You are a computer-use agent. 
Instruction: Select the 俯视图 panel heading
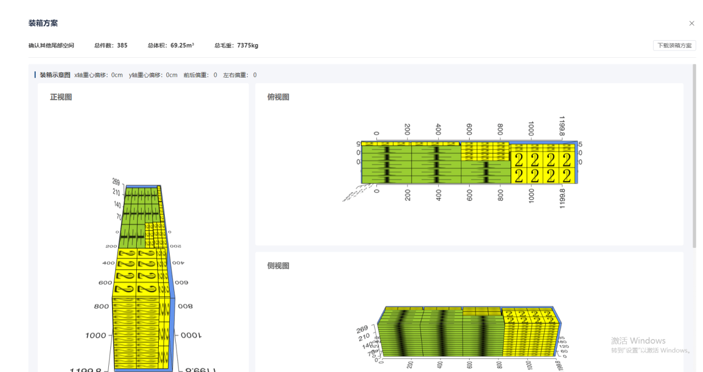click(x=278, y=97)
